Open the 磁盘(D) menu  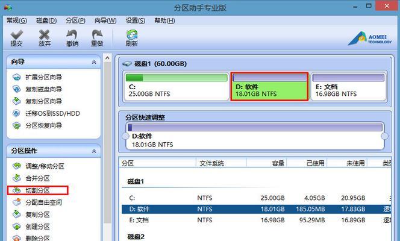[46, 20]
